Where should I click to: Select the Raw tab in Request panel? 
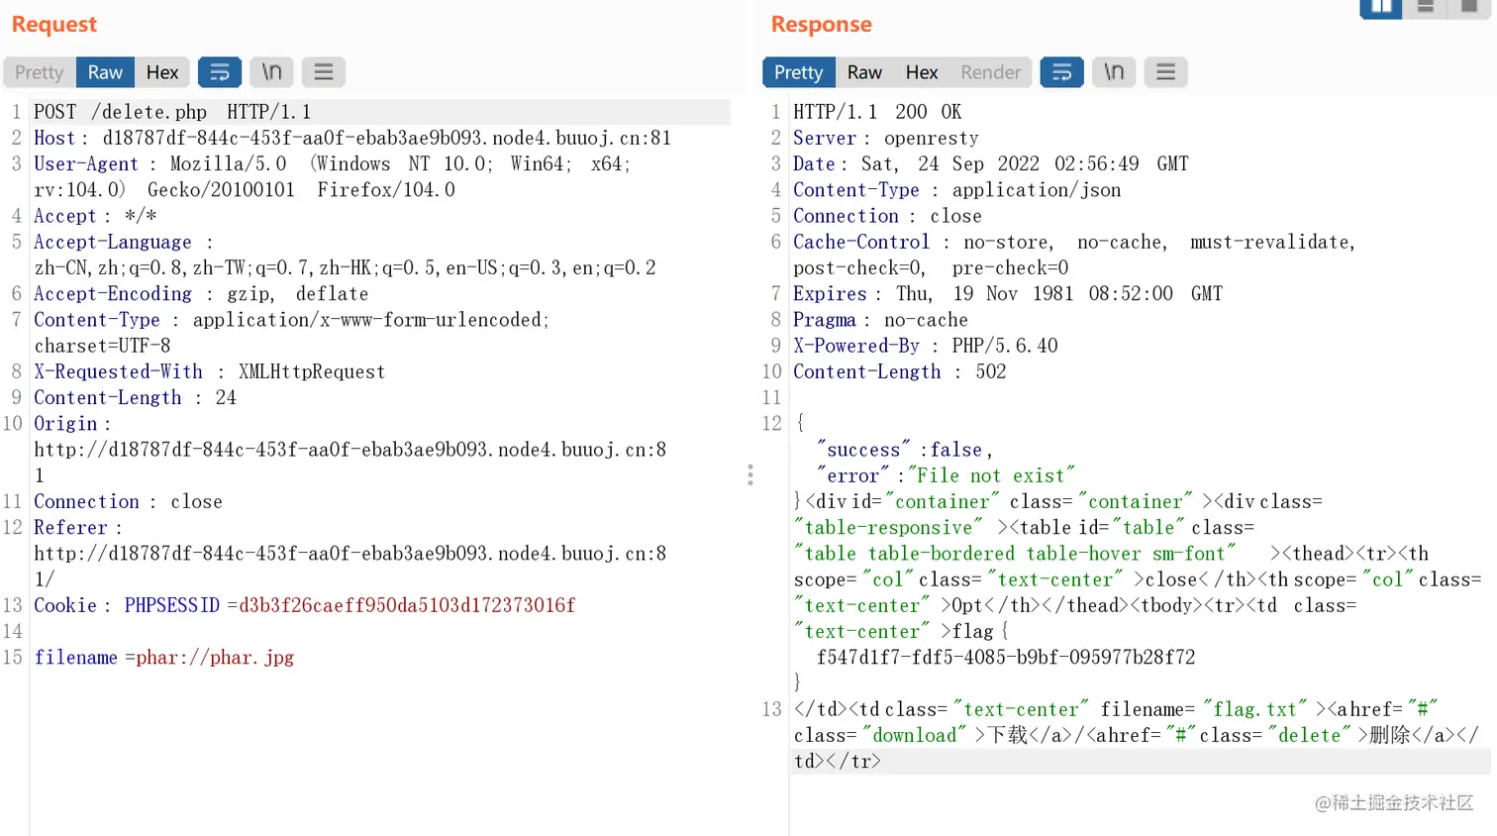[105, 72]
